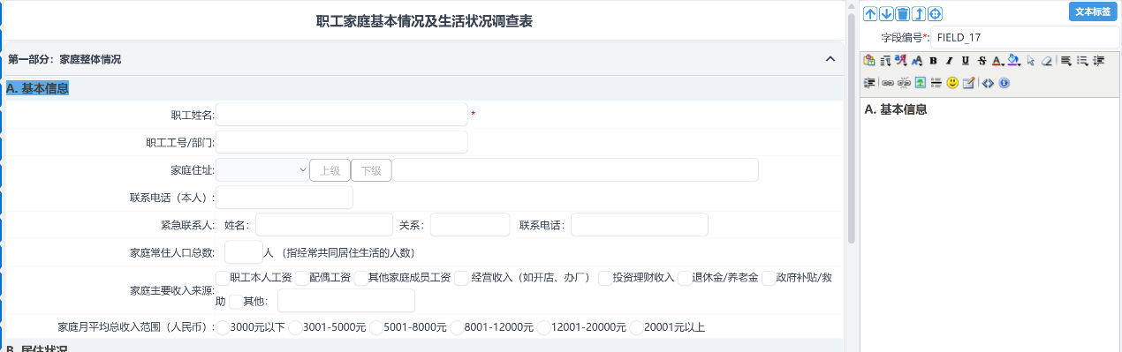Open the editor about info icon
This screenshot has height=352, width=1122.
tap(1004, 83)
